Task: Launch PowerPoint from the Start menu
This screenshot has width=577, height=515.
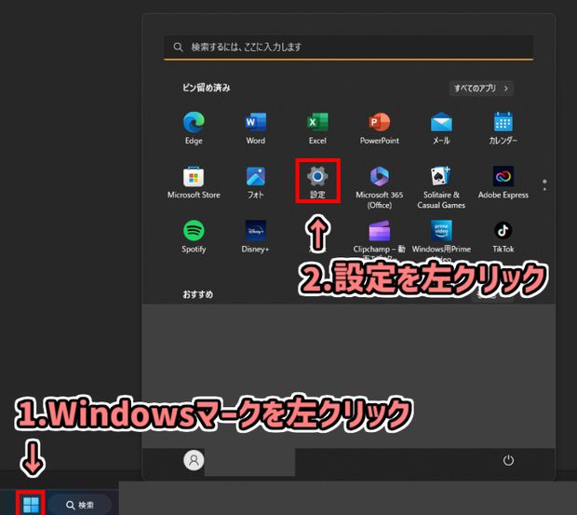Action: click(x=380, y=128)
